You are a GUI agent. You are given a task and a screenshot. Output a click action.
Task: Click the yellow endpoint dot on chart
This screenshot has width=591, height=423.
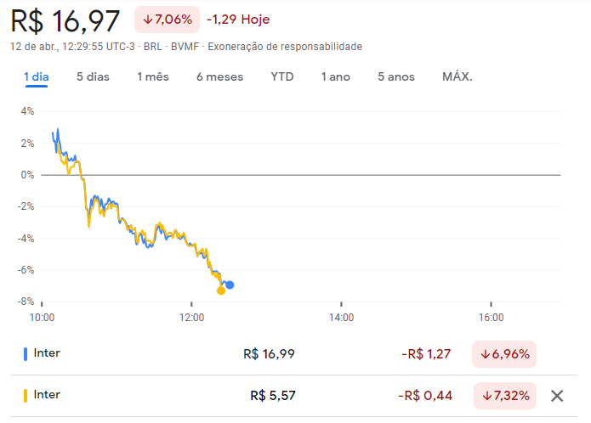(221, 290)
